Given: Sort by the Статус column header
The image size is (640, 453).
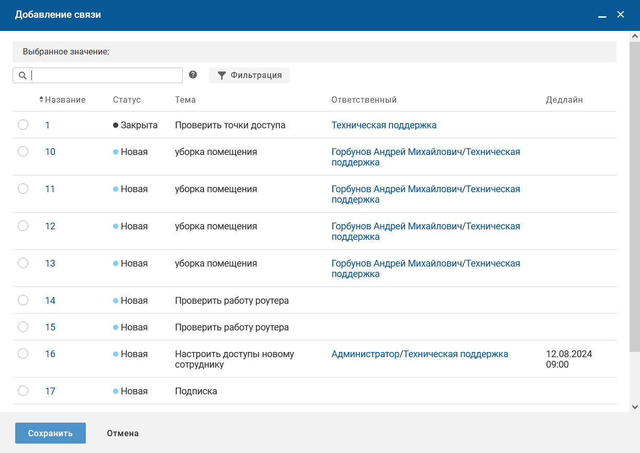Looking at the screenshot, I should point(127,100).
